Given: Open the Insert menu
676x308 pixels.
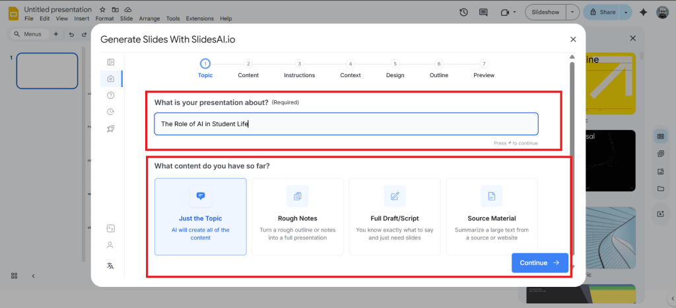Looking at the screenshot, I should pos(82,18).
